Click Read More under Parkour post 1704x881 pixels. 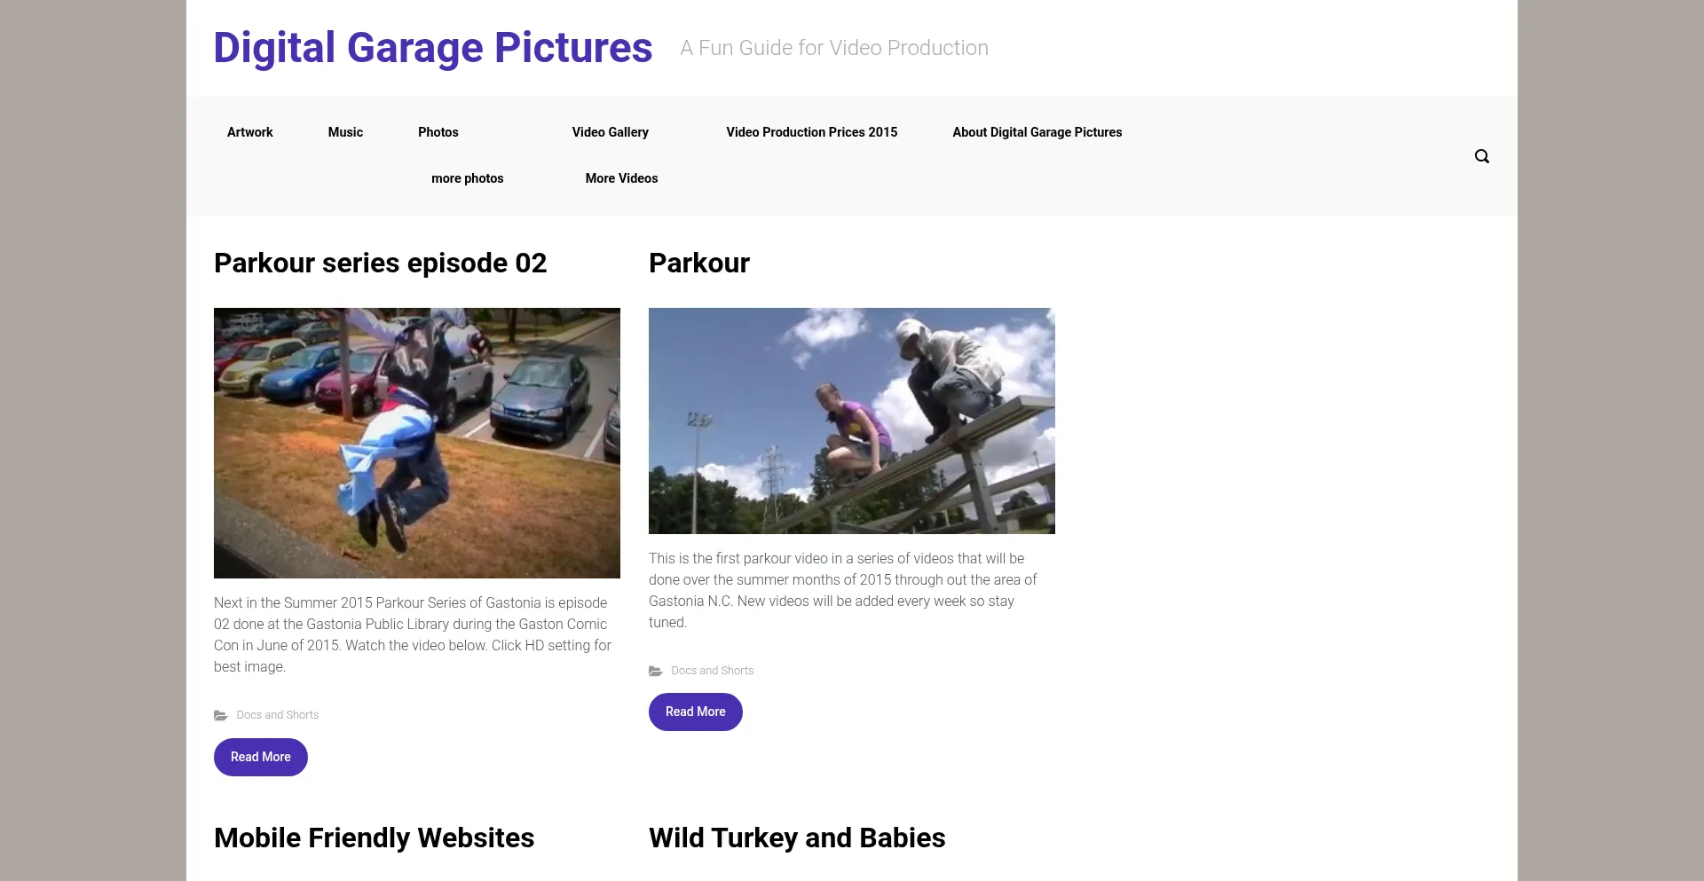click(695, 712)
